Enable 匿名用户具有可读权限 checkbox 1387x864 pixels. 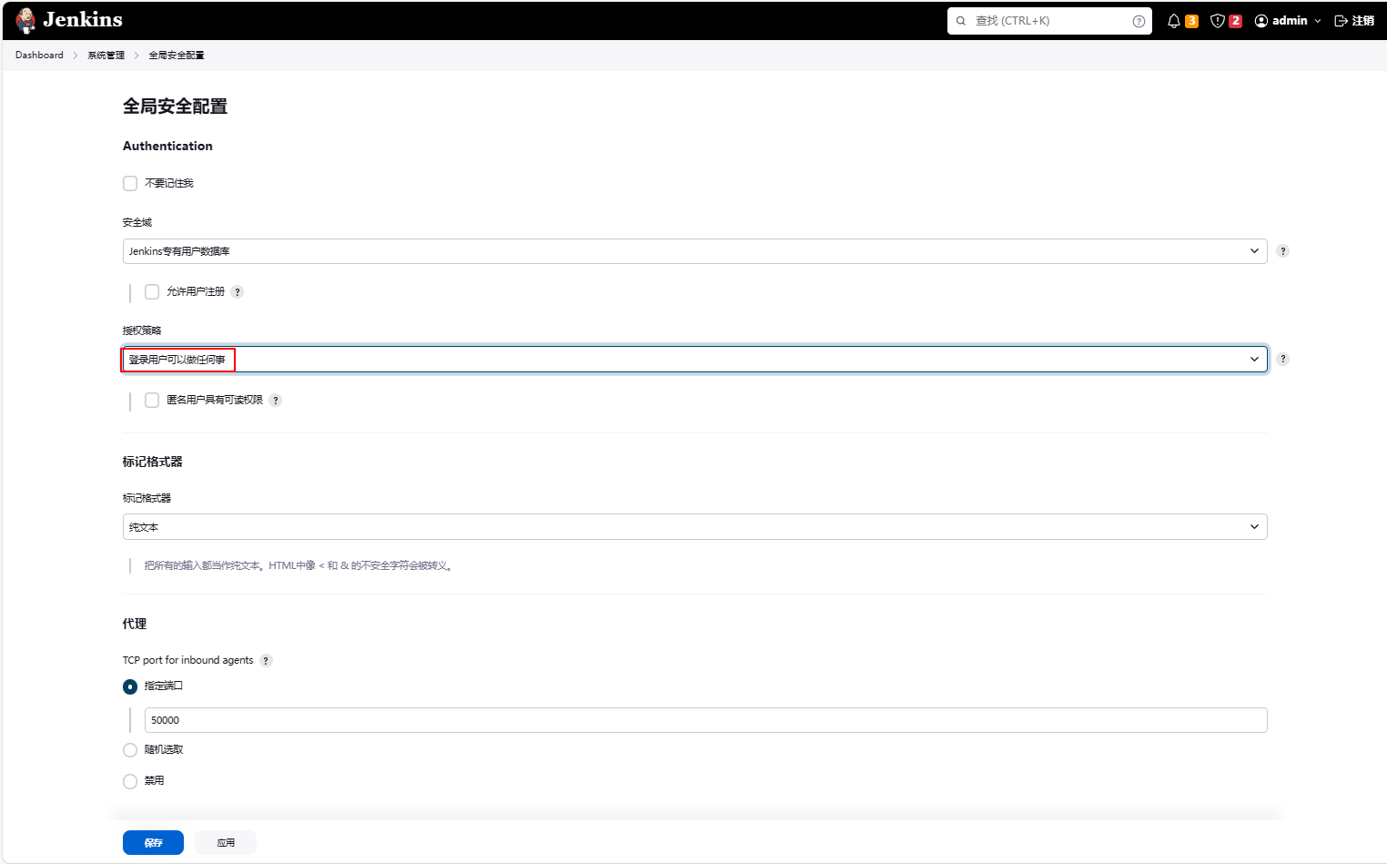pos(152,401)
